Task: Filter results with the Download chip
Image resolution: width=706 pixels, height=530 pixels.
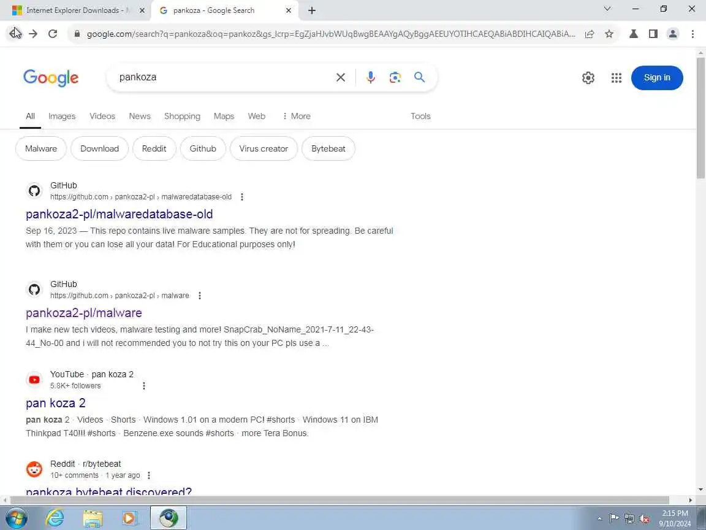Action: click(x=99, y=148)
